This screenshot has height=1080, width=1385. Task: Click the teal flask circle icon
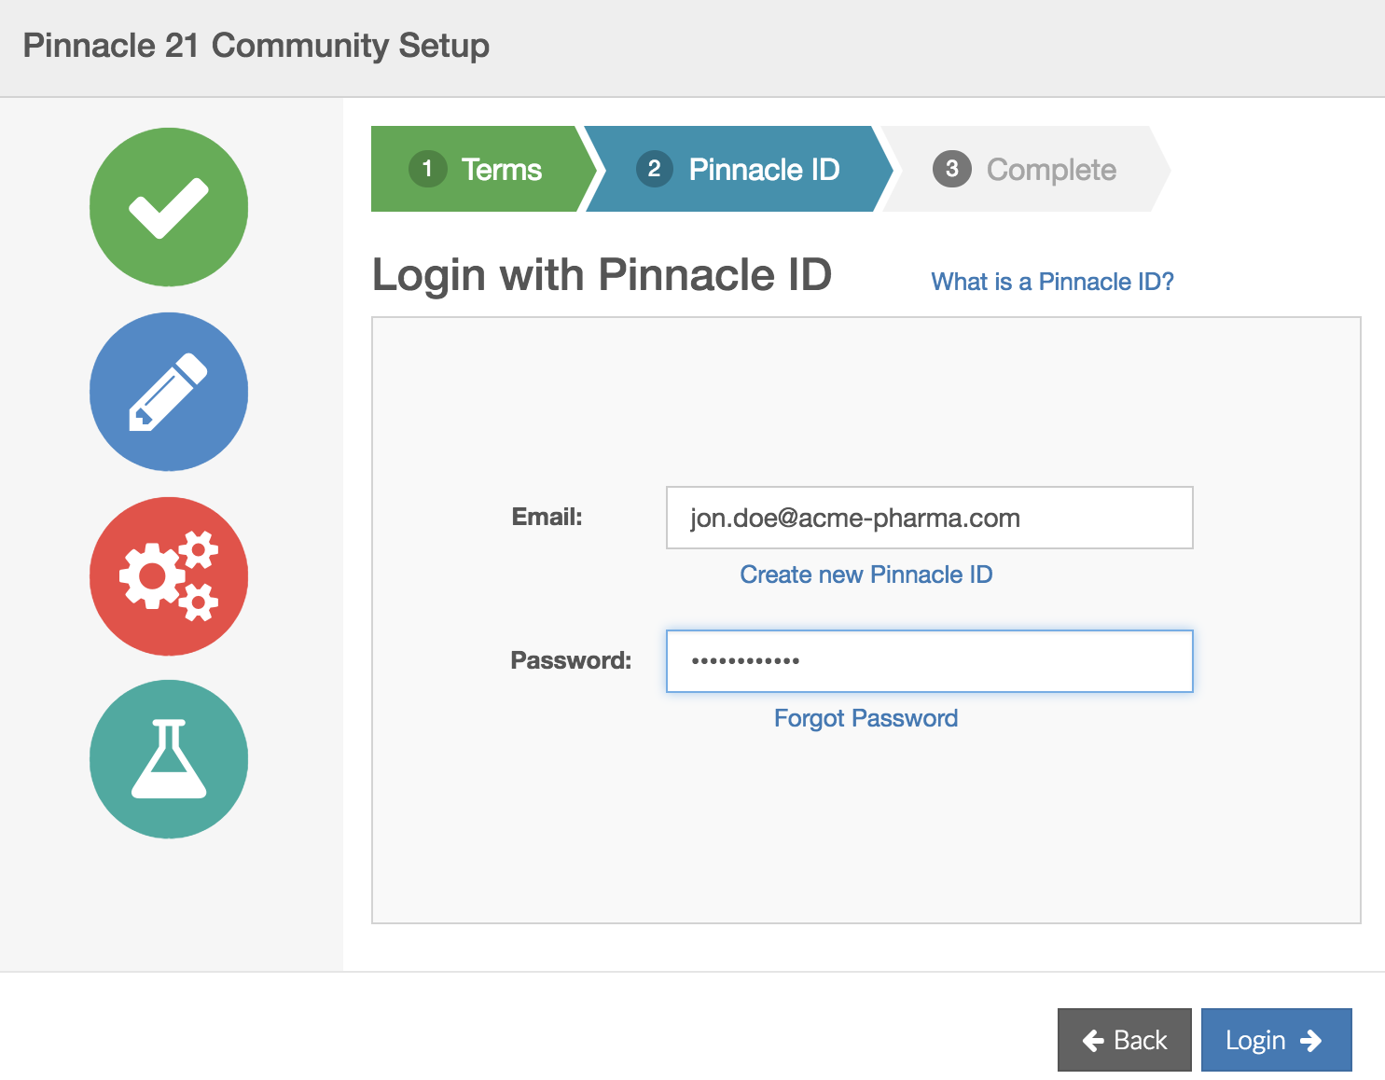click(x=169, y=759)
